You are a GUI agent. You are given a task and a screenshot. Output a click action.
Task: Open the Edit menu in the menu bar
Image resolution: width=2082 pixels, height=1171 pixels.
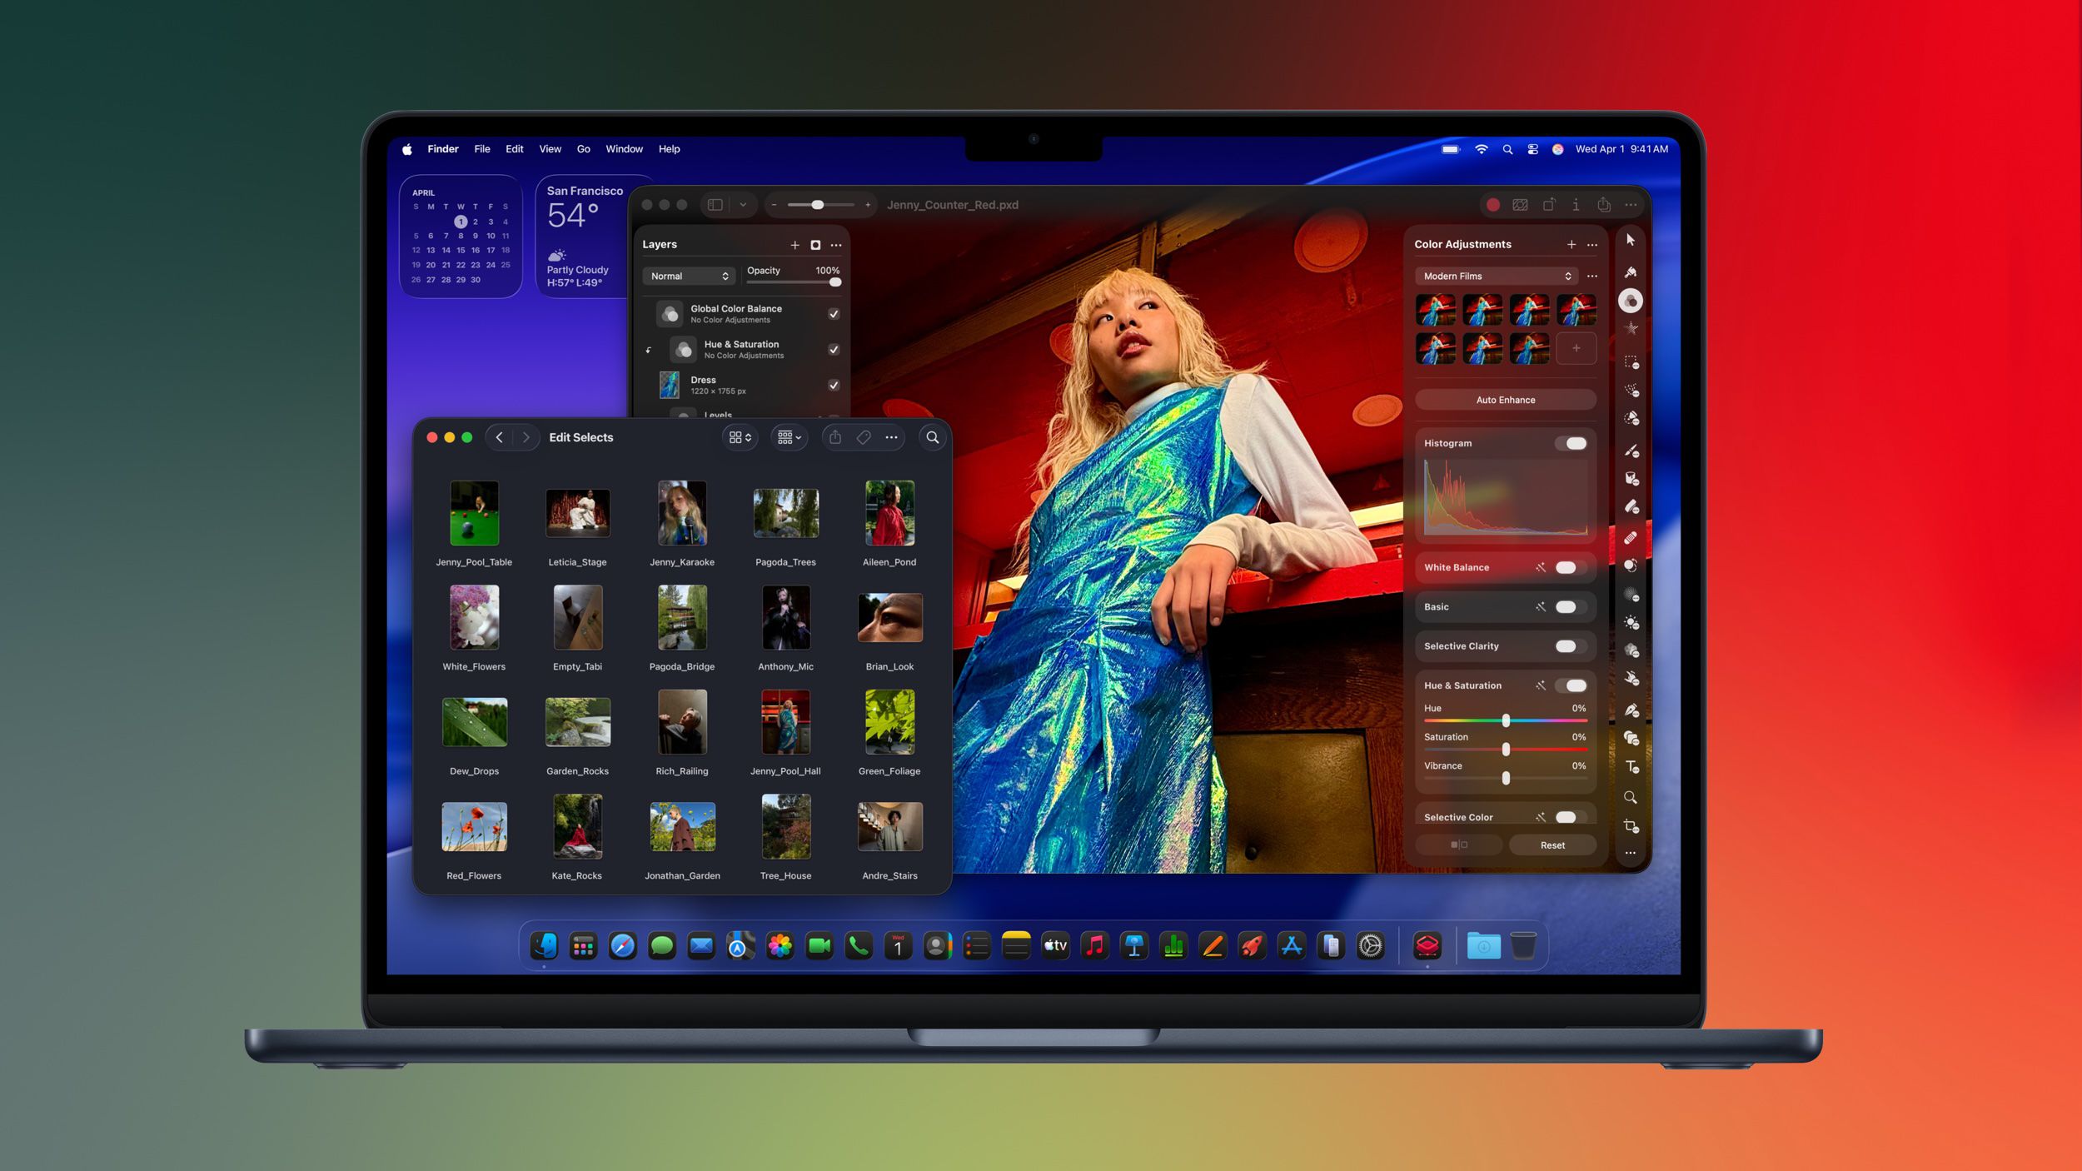click(515, 149)
